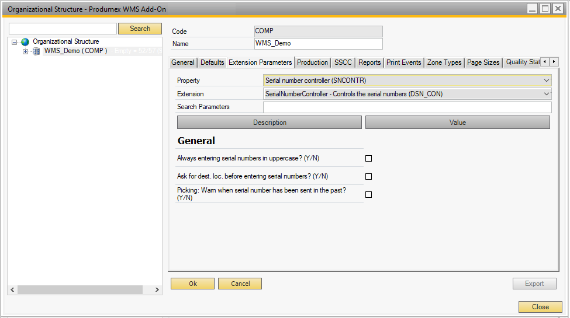Click left arrow of tree horizontal scrollbar

click(x=12, y=290)
